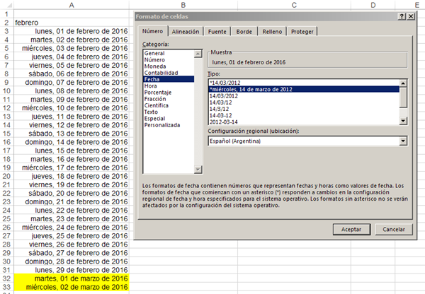Click the Cancelar button
This screenshot has width=425, height=294.
click(393, 230)
